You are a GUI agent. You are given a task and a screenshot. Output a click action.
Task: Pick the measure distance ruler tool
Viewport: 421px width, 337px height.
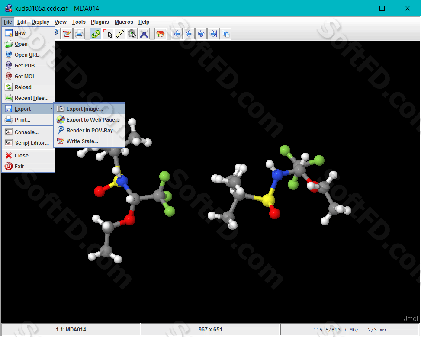click(x=120, y=34)
